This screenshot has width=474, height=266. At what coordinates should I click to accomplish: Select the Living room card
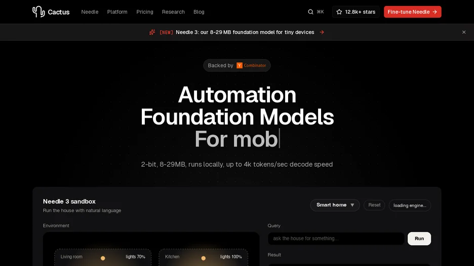103,257
